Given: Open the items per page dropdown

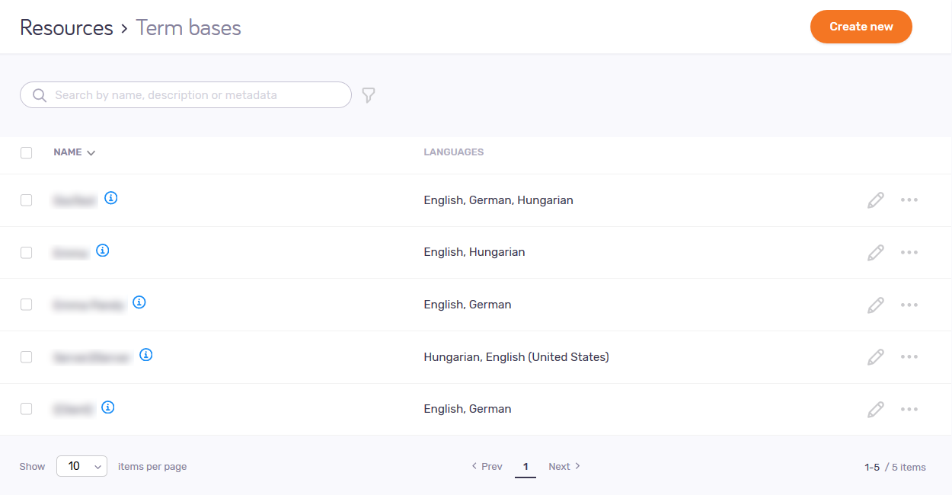Looking at the screenshot, I should coord(81,466).
